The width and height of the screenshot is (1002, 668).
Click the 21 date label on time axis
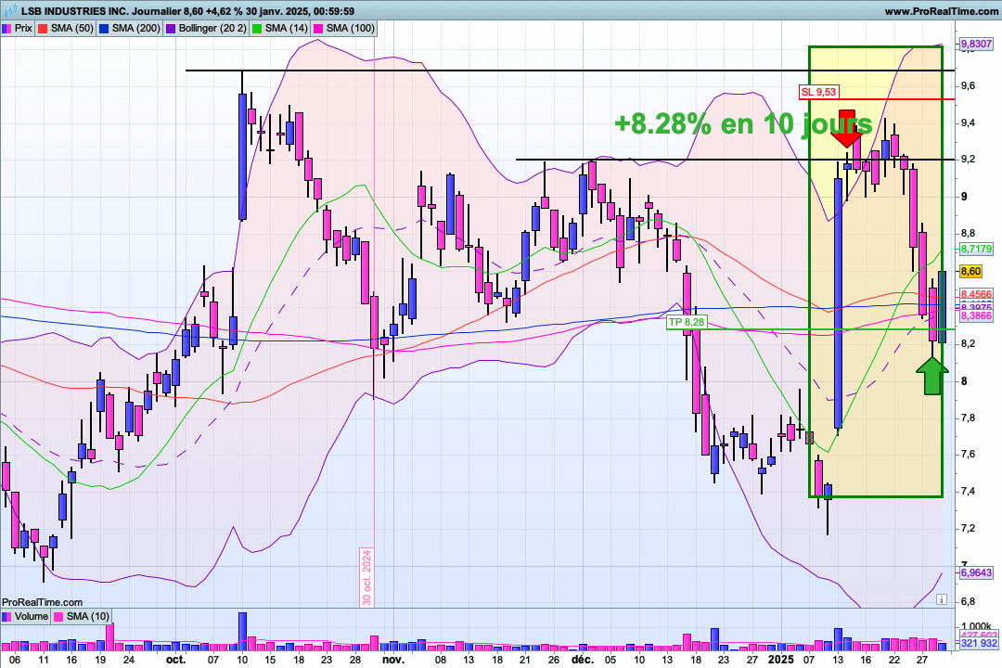click(x=525, y=660)
